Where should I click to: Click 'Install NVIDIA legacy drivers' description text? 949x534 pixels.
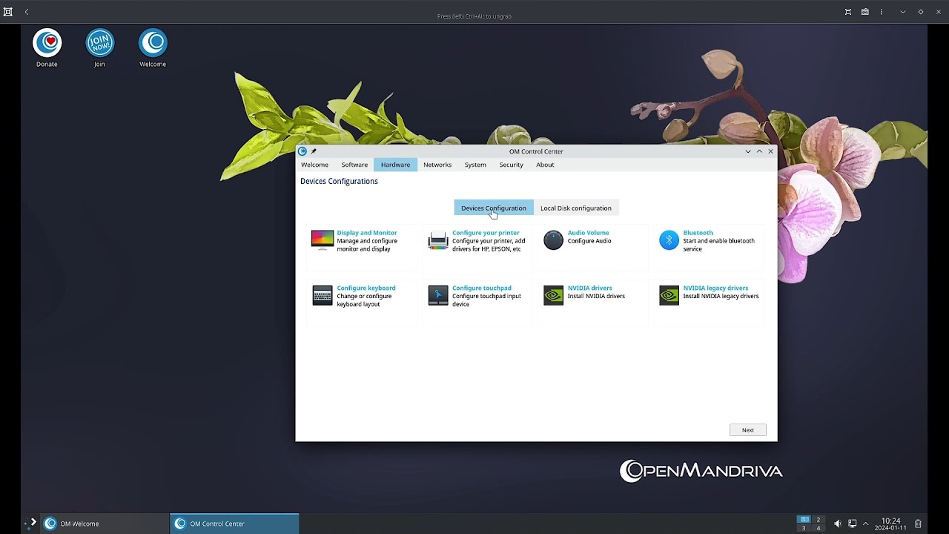721,296
